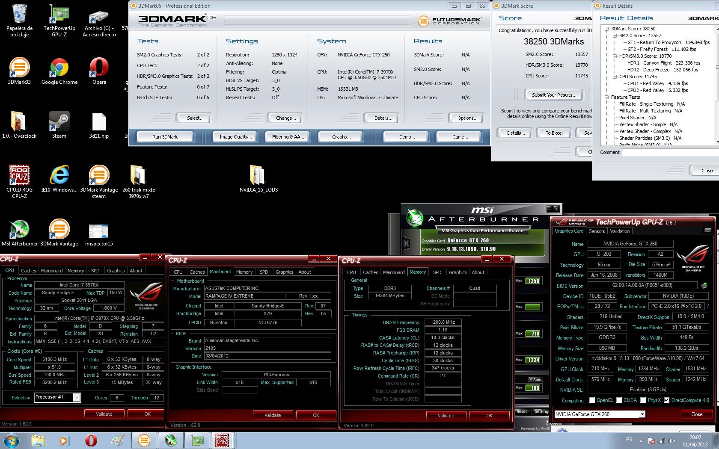Toggle the CUDA checkbox in GPU-Z
Viewport: 719px width, 449px height.
[618, 400]
